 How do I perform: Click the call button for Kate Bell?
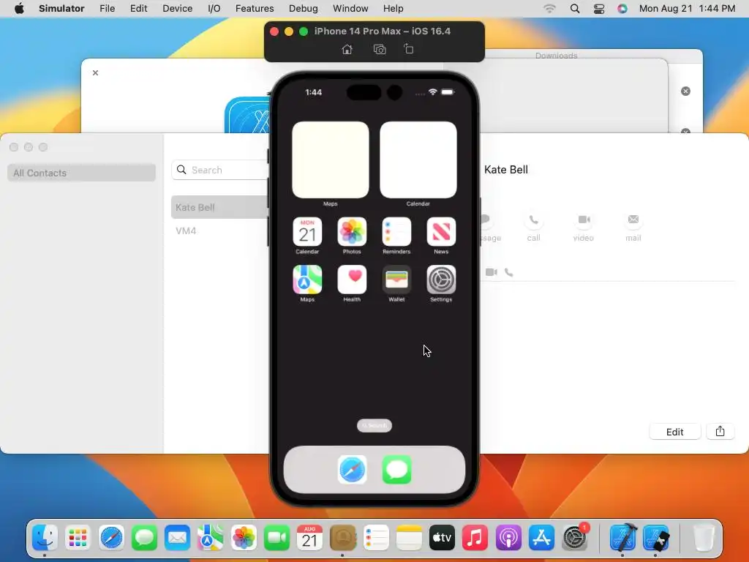(x=533, y=220)
